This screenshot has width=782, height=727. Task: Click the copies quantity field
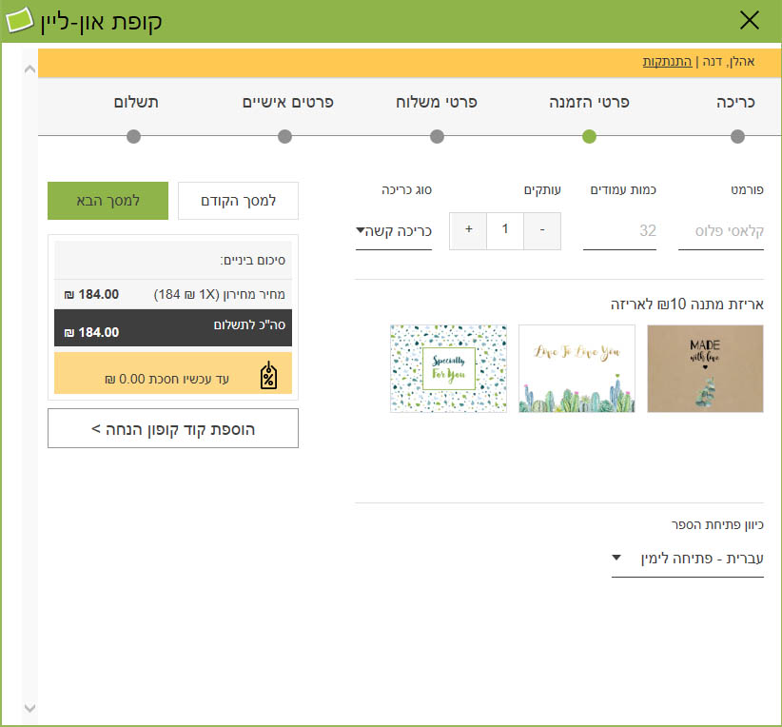pyautogui.click(x=505, y=230)
